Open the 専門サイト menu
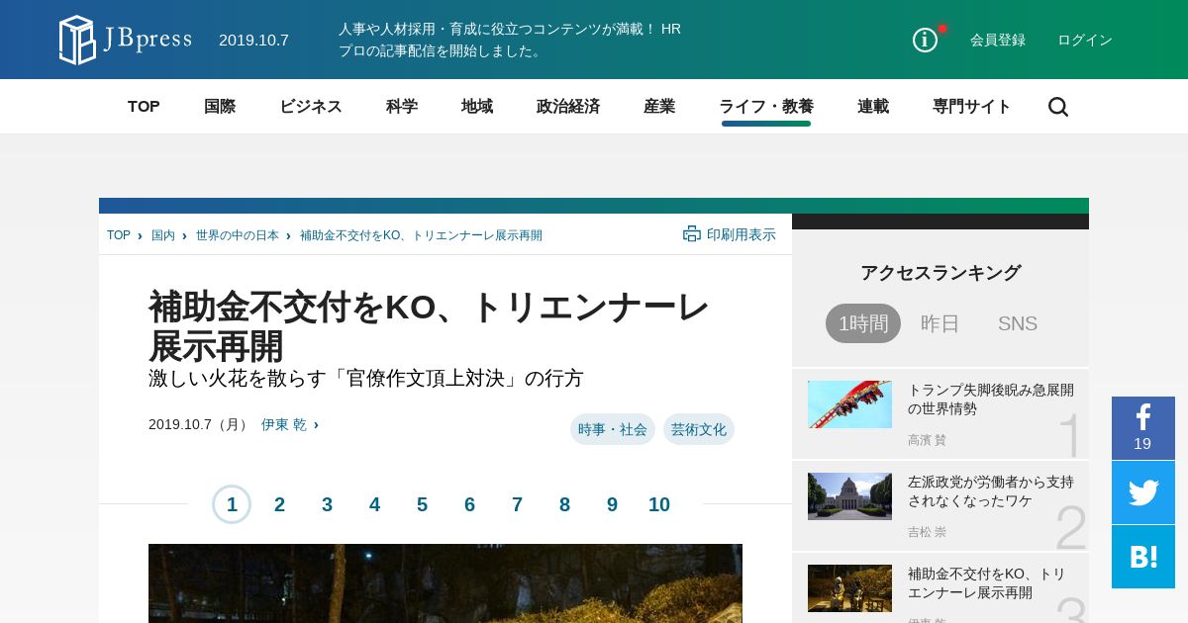 tap(972, 107)
